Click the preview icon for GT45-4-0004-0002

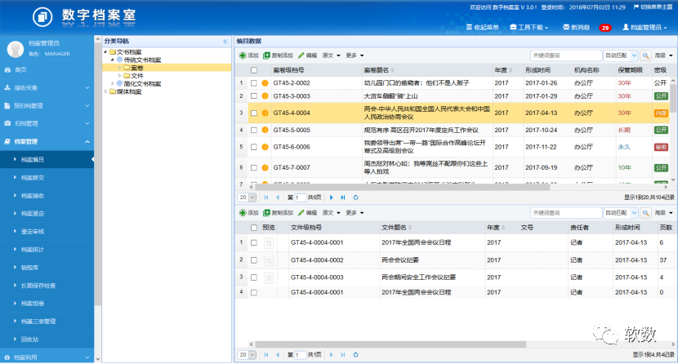point(269,260)
